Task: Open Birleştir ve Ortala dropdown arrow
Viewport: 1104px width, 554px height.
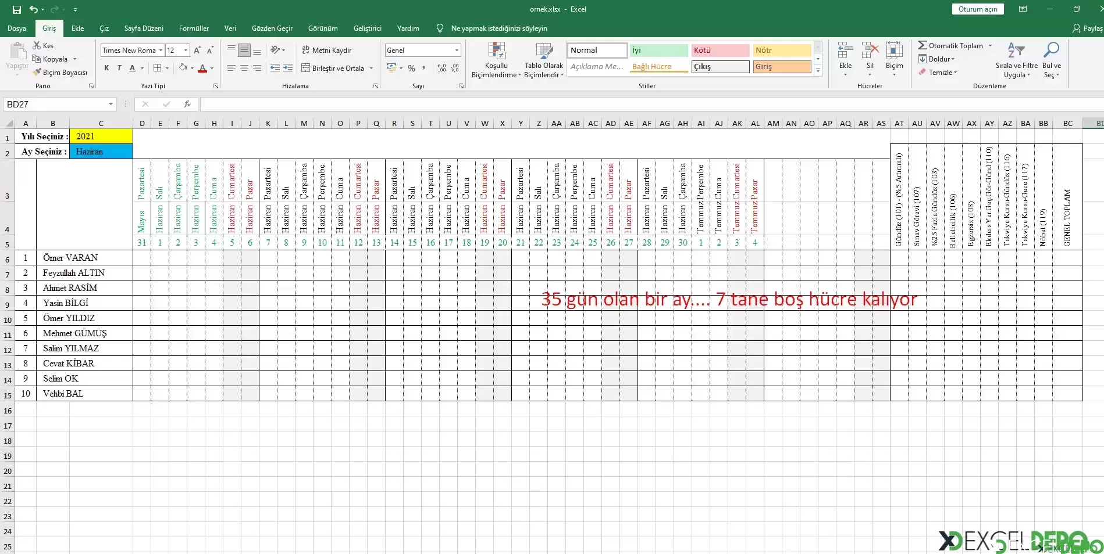Action: click(371, 68)
